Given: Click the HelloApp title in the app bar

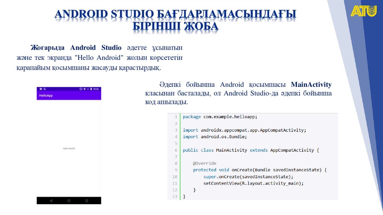Looking at the screenshot, I should pos(46,96).
